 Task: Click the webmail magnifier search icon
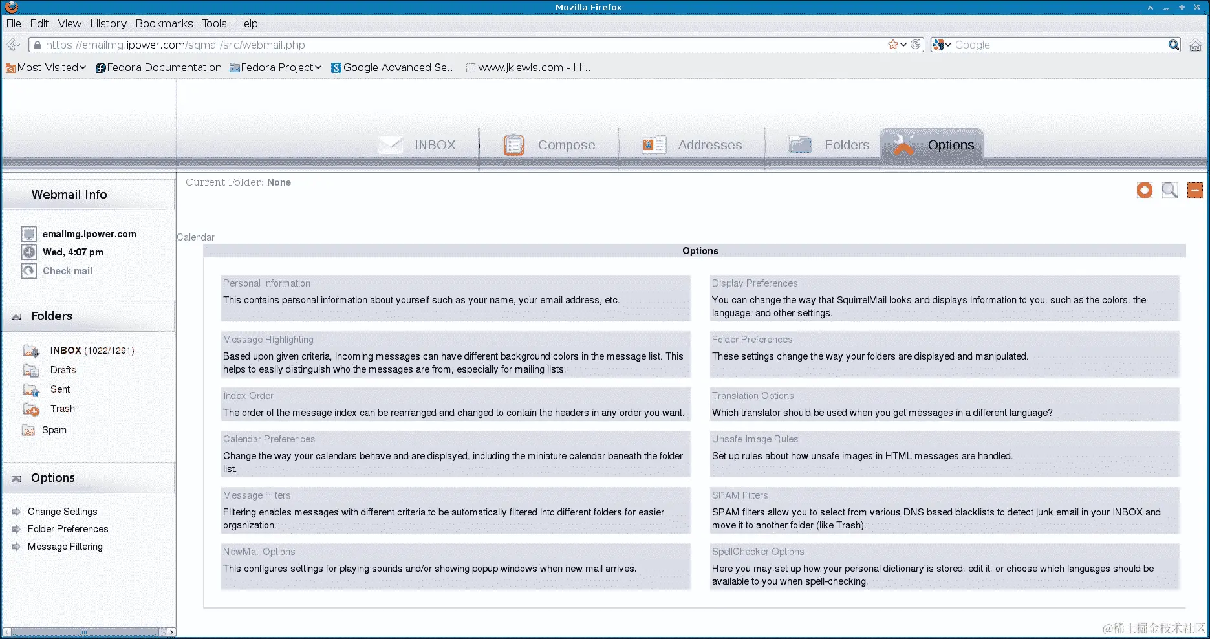[x=1170, y=190]
